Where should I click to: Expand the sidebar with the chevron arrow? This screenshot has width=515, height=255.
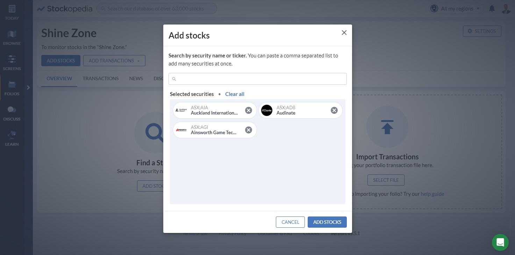28,88
